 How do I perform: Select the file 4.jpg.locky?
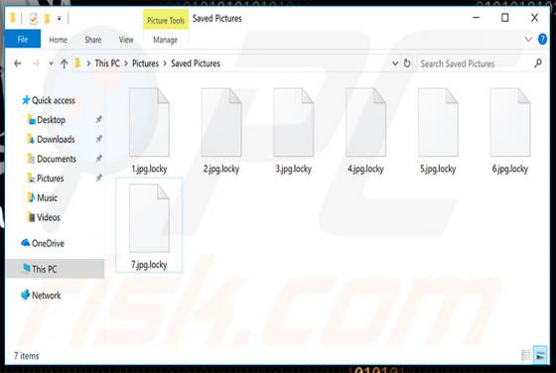(365, 131)
